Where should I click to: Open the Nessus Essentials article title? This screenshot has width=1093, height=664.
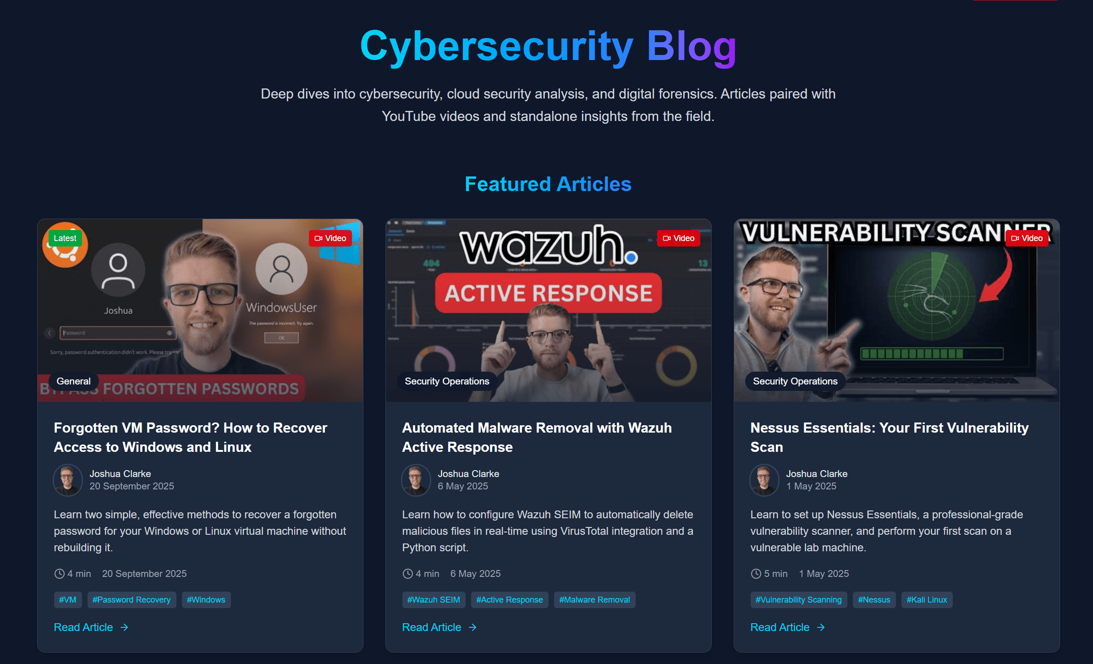pos(889,437)
